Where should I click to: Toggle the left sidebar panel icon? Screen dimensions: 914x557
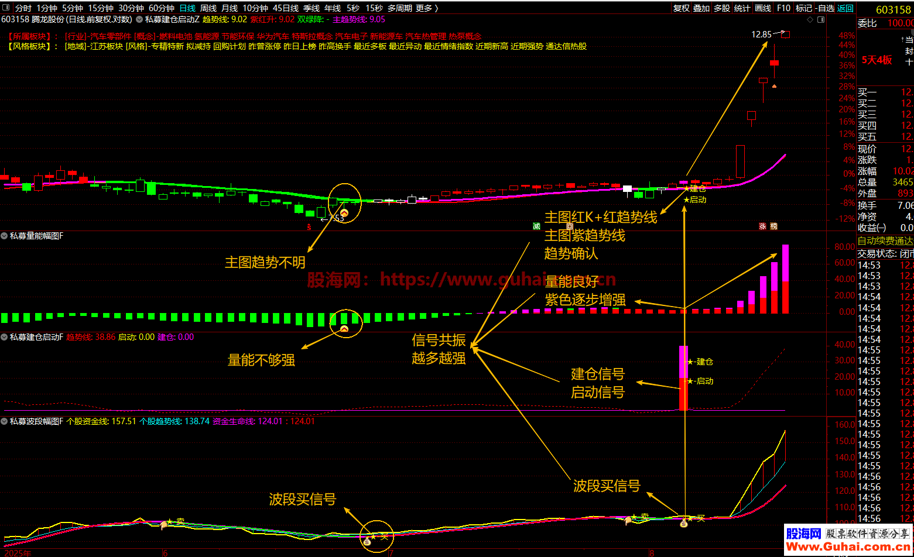click(x=6, y=8)
